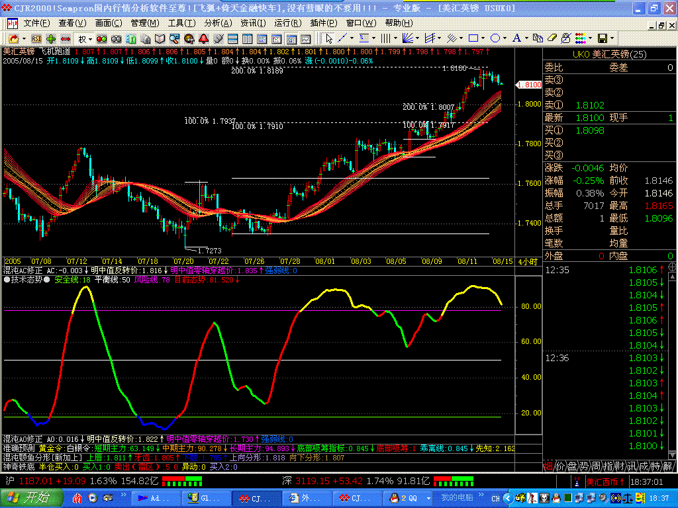
Task: Open the 分析(A) menu
Action: (x=216, y=22)
